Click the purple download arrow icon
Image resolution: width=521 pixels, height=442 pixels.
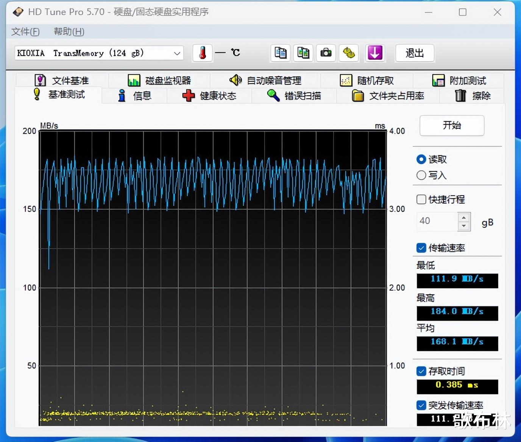point(375,53)
